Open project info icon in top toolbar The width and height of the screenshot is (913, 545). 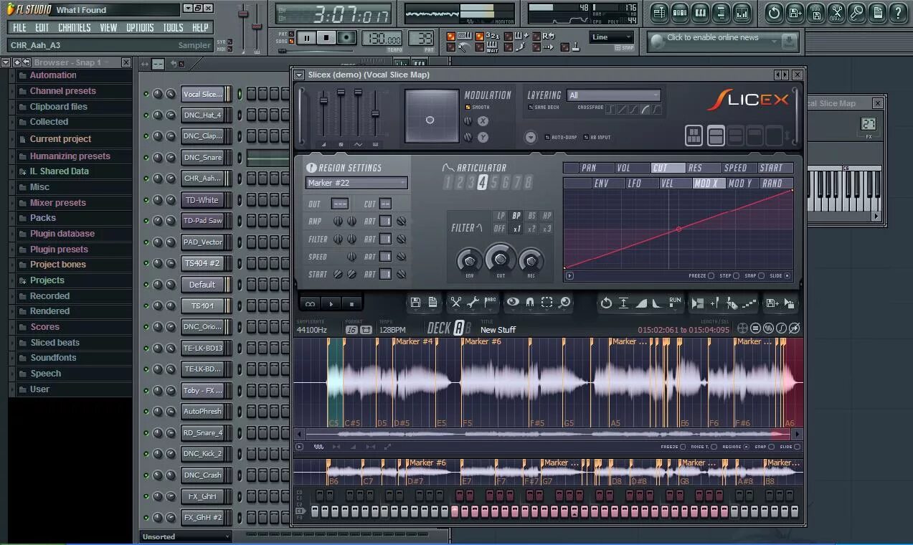pos(878,12)
